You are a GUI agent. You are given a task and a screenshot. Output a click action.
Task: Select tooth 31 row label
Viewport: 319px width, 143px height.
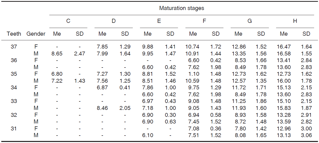(x=14, y=129)
